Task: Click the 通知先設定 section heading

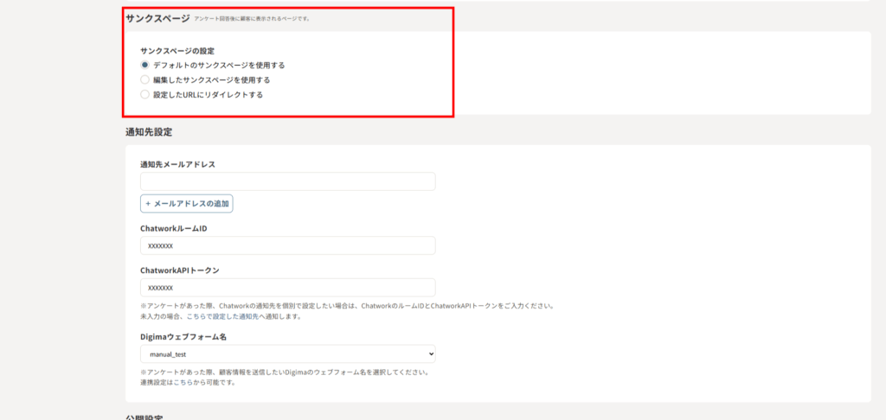Action: coord(149,131)
